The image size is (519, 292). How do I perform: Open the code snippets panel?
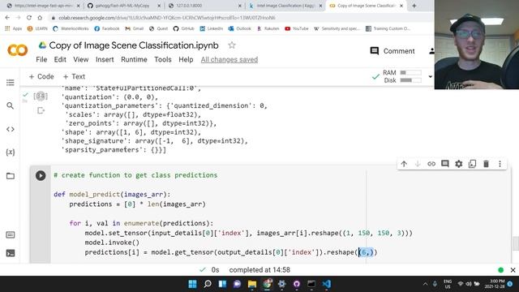click(x=11, y=129)
